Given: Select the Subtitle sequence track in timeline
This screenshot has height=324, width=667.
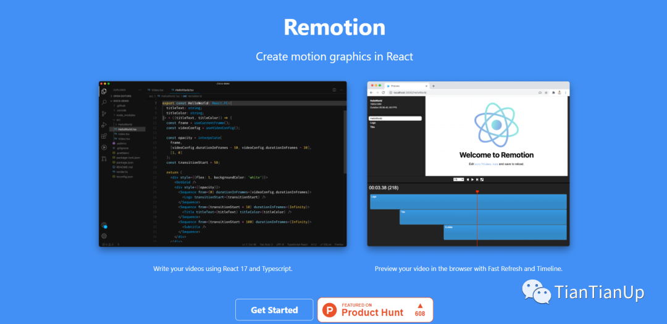Looking at the screenshot, I should point(505,232).
